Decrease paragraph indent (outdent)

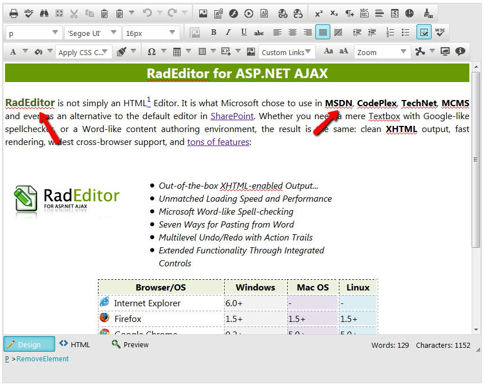click(x=372, y=32)
